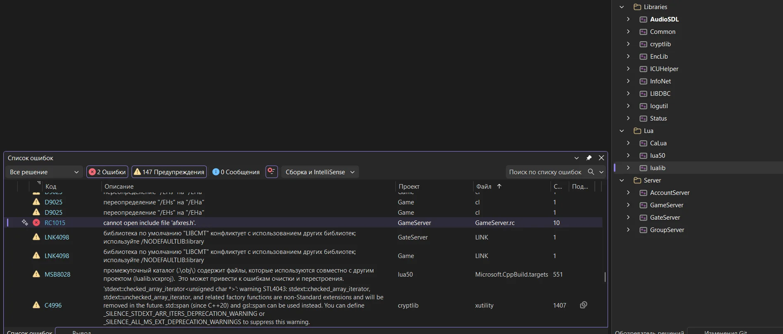The width and height of the screenshot is (783, 334).
Task: Click the Поиск по списку ошибок field
Action: tap(545, 172)
